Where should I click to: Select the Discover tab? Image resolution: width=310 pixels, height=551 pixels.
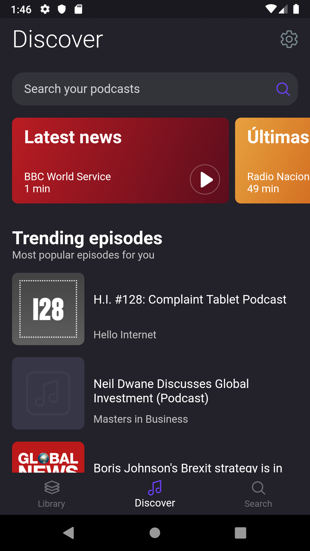click(155, 494)
